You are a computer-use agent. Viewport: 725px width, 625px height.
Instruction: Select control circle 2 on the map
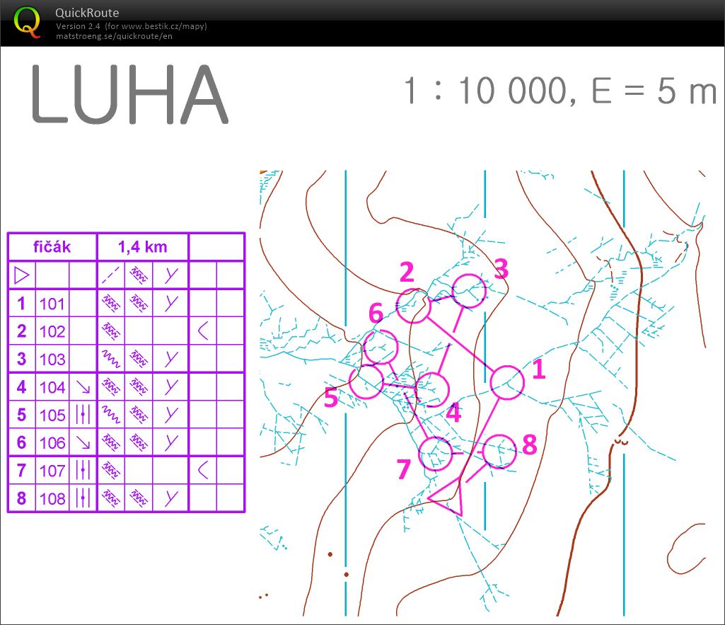pyautogui.click(x=414, y=306)
